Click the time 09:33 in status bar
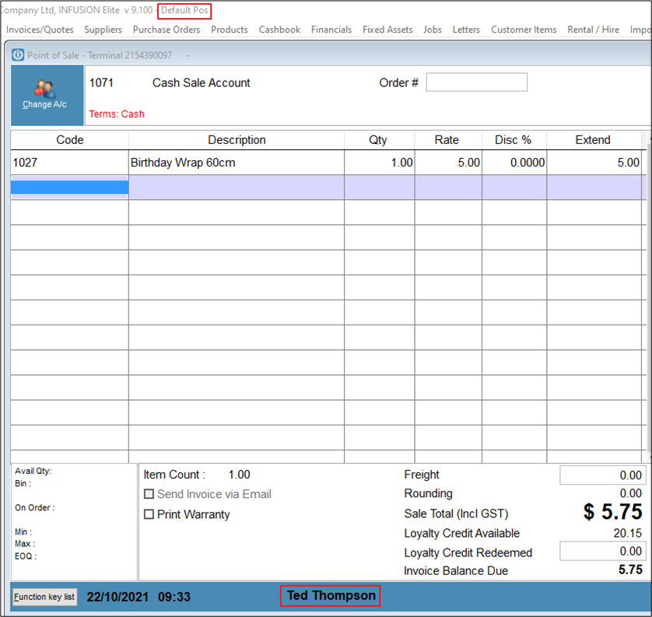Image resolution: width=652 pixels, height=617 pixels. coord(174,597)
